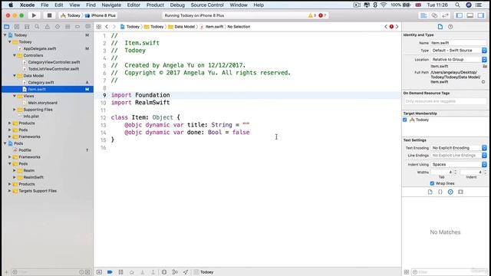Open Podfile in navigator
The image size is (491, 276).
tap(25, 150)
